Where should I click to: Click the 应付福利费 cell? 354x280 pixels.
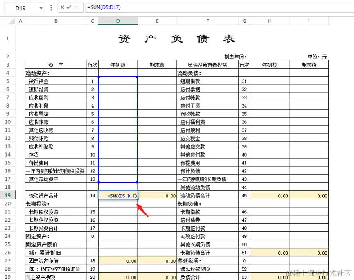(x=208, y=122)
